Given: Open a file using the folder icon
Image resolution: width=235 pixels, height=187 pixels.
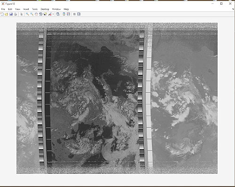Looking at the screenshot, I should click(7, 14).
